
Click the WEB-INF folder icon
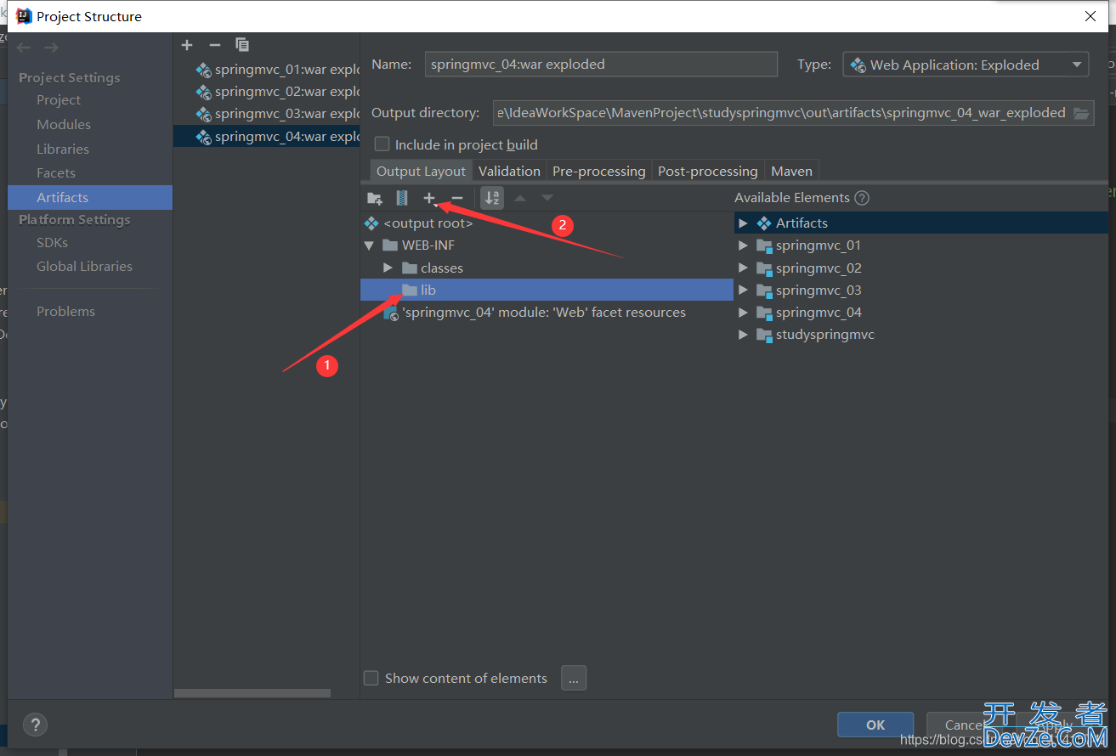390,245
